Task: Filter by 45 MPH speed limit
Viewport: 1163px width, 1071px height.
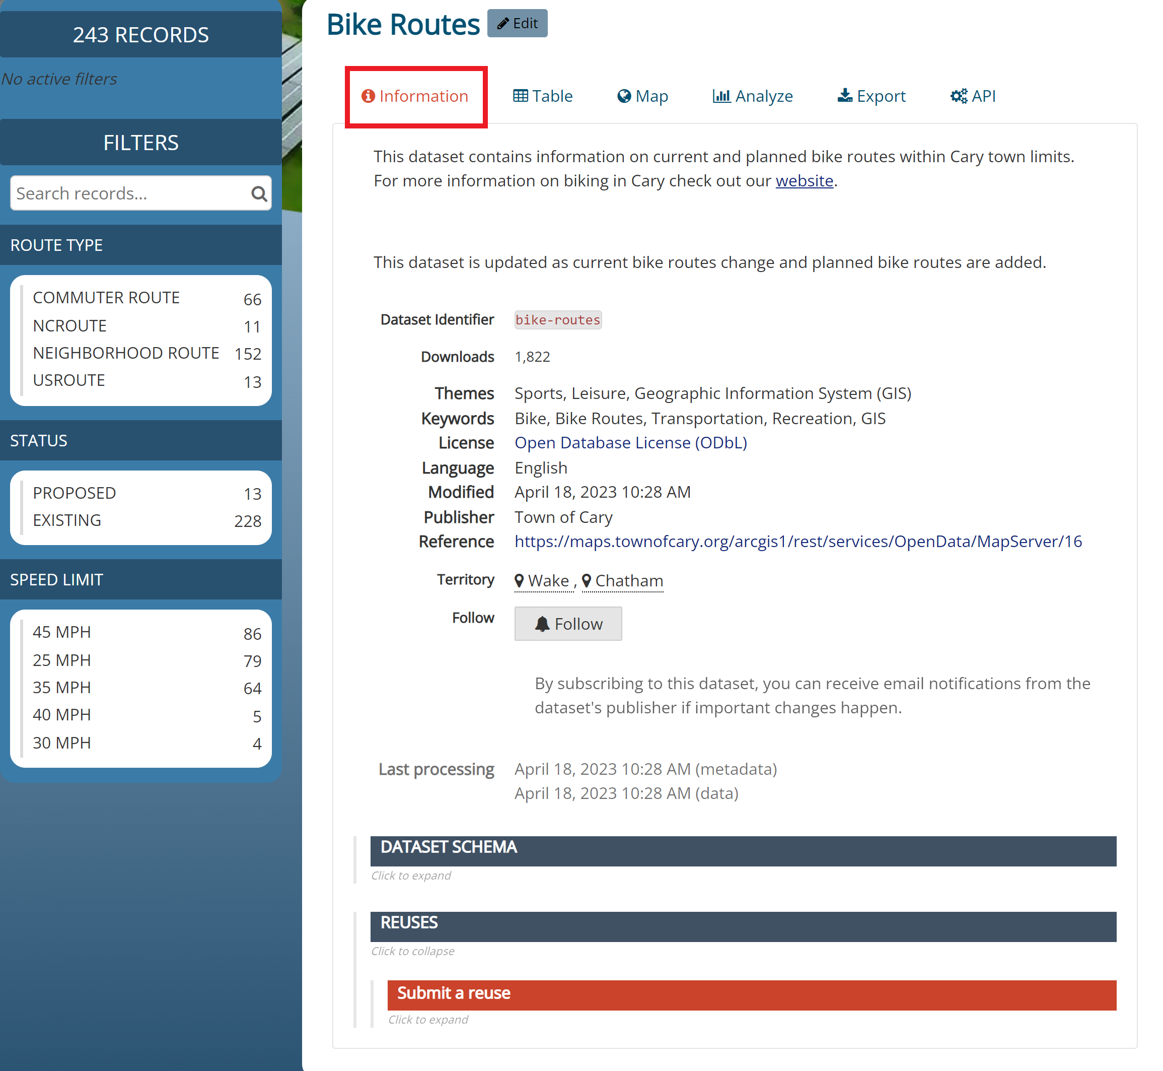Action: [62, 632]
